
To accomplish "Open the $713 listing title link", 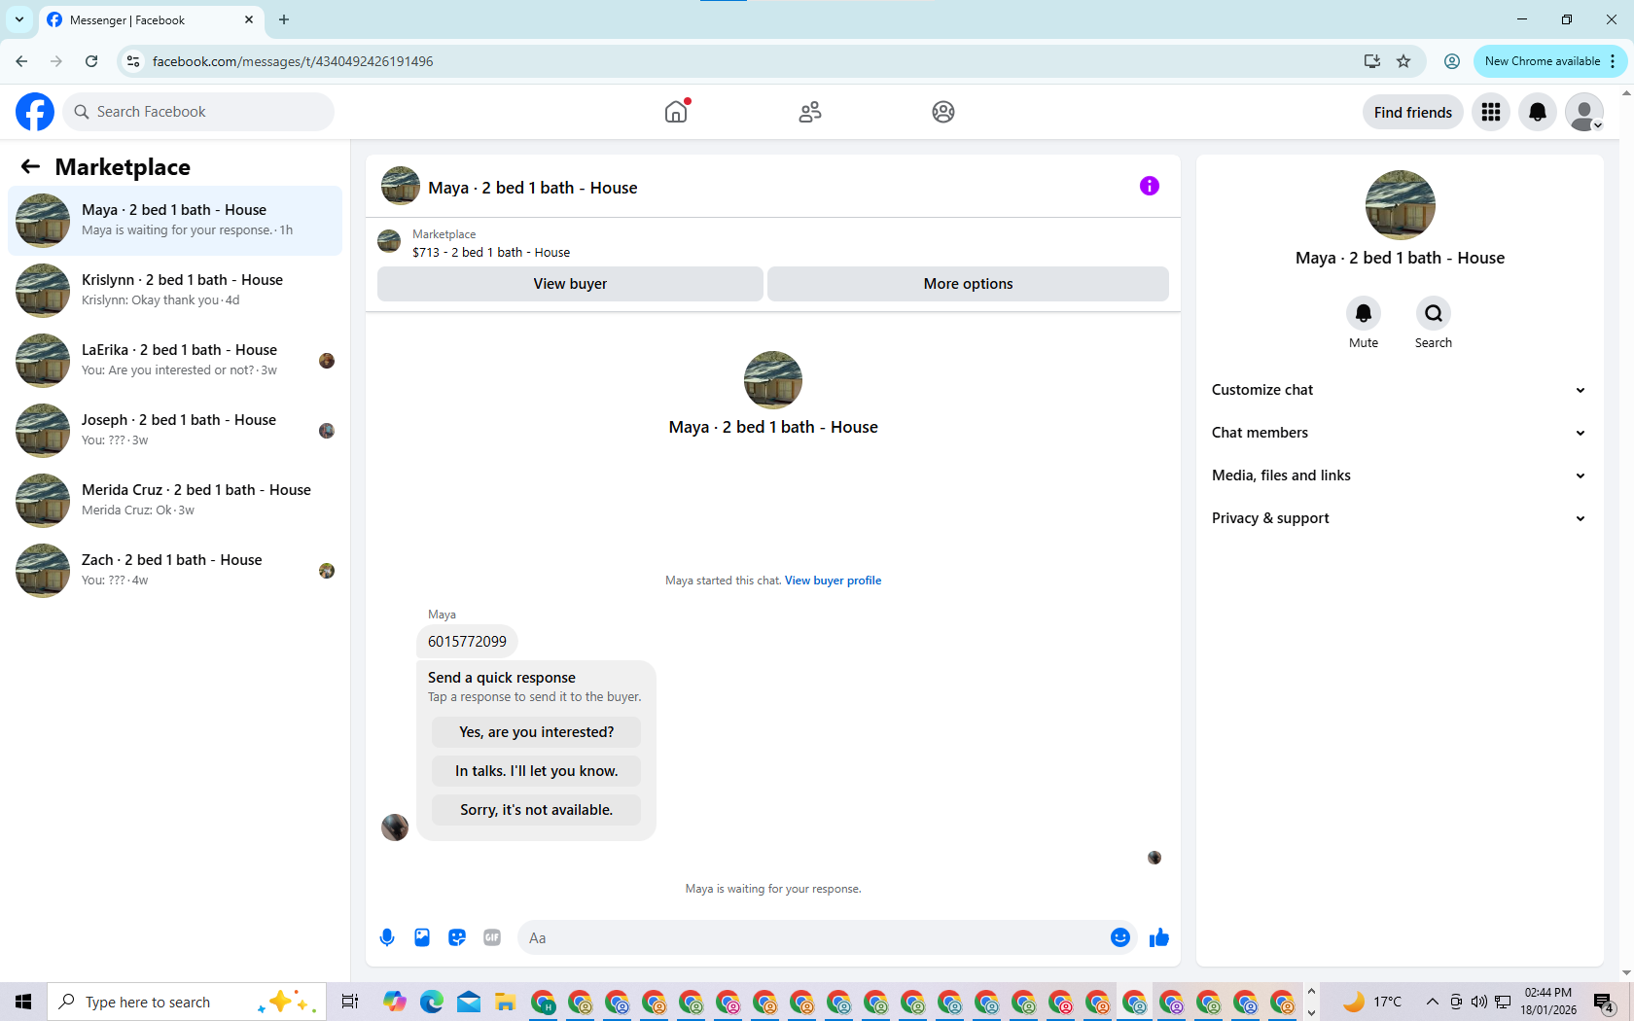I will pos(491,252).
